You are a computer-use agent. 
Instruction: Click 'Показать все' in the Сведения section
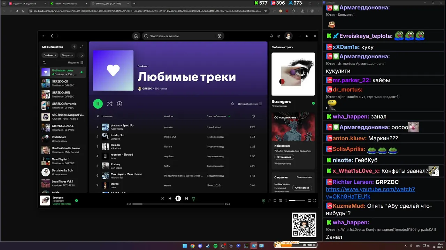pyautogui.click(x=304, y=177)
